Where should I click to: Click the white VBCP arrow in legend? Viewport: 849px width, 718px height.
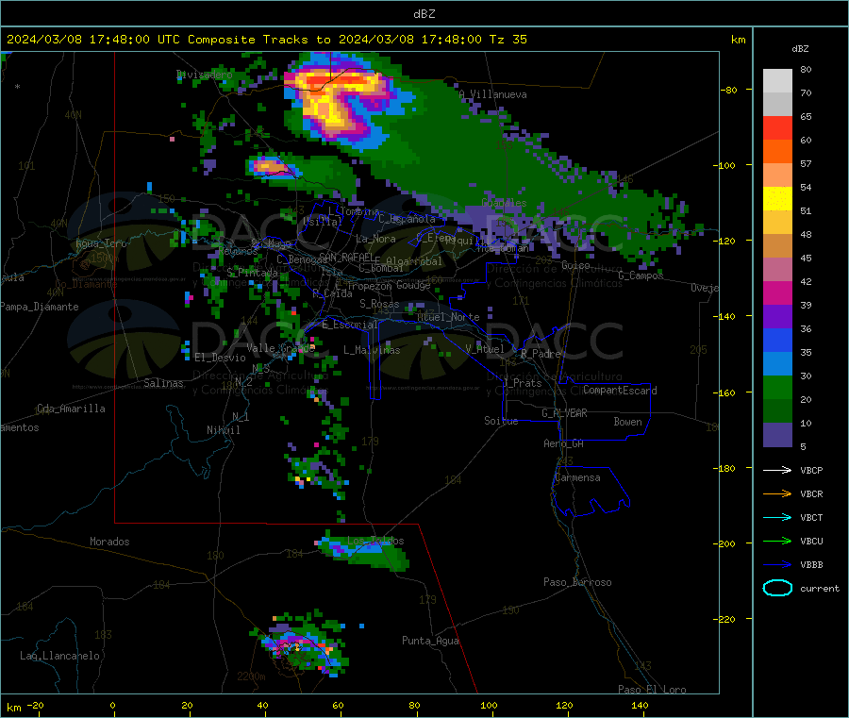tap(777, 470)
